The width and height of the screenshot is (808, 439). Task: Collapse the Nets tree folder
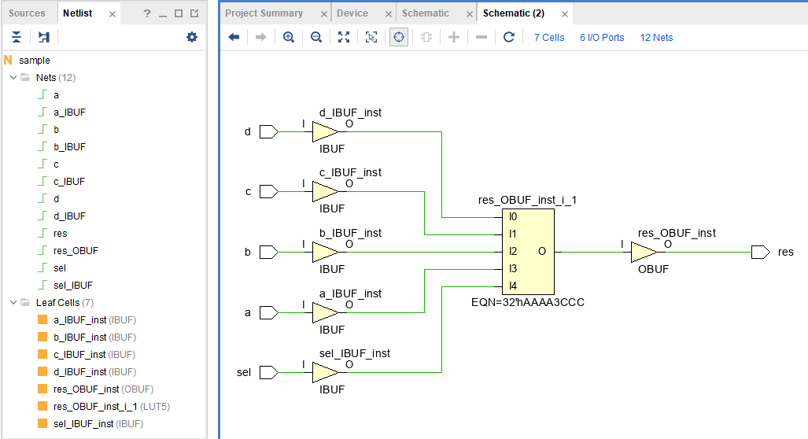pos(13,78)
